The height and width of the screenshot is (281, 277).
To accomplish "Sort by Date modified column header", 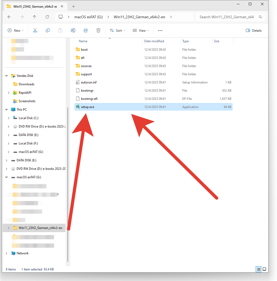I will [x=154, y=41].
